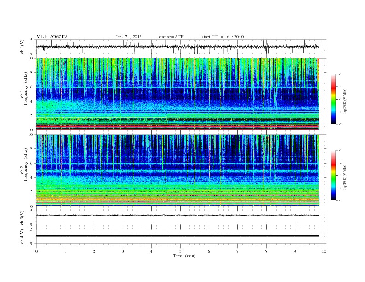The height and width of the screenshot is (282, 365).
Task: Click the 'ch.3(V)' axis label
Action: click(22, 218)
